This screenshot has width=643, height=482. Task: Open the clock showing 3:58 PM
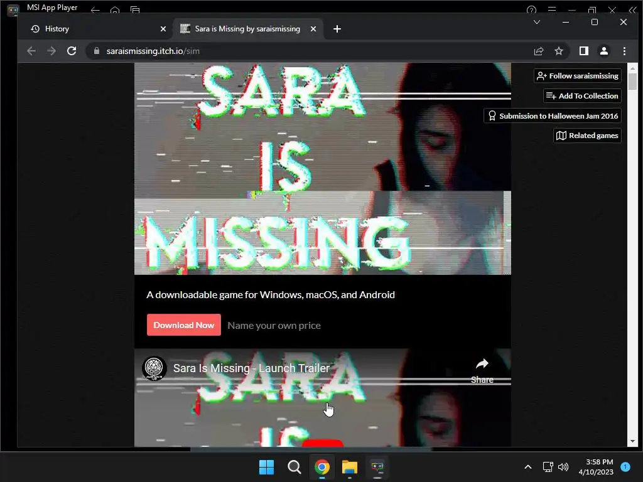pyautogui.click(x=596, y=467)
